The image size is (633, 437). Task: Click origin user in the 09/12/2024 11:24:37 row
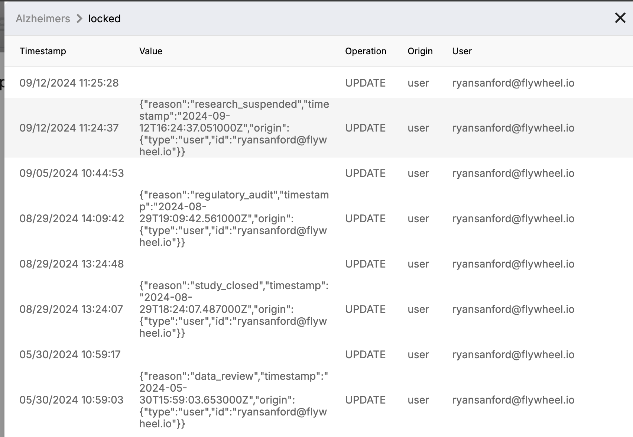[418, 128]
